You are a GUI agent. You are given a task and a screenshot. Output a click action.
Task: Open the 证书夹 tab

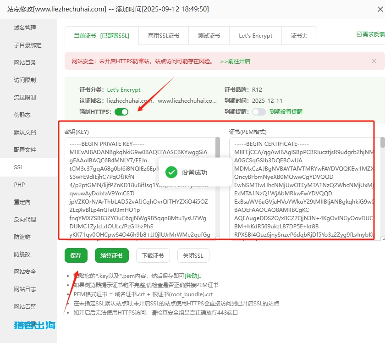[299, 36]
